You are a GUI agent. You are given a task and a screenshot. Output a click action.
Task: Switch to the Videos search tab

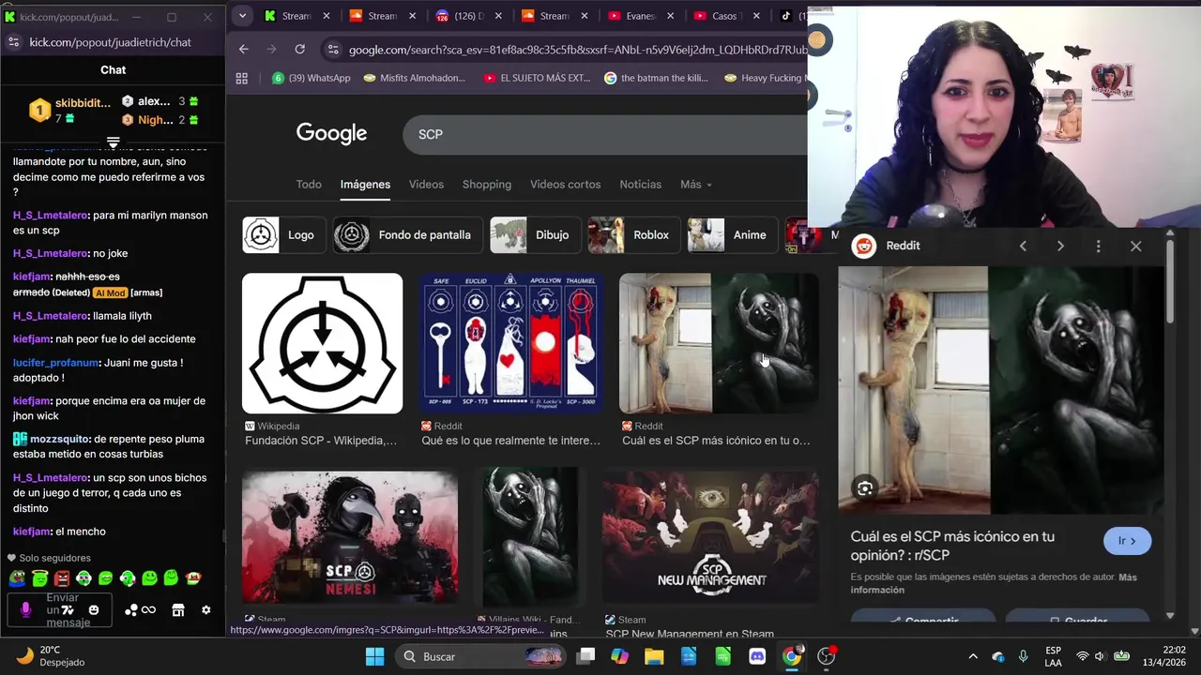(x=426, y=185)
